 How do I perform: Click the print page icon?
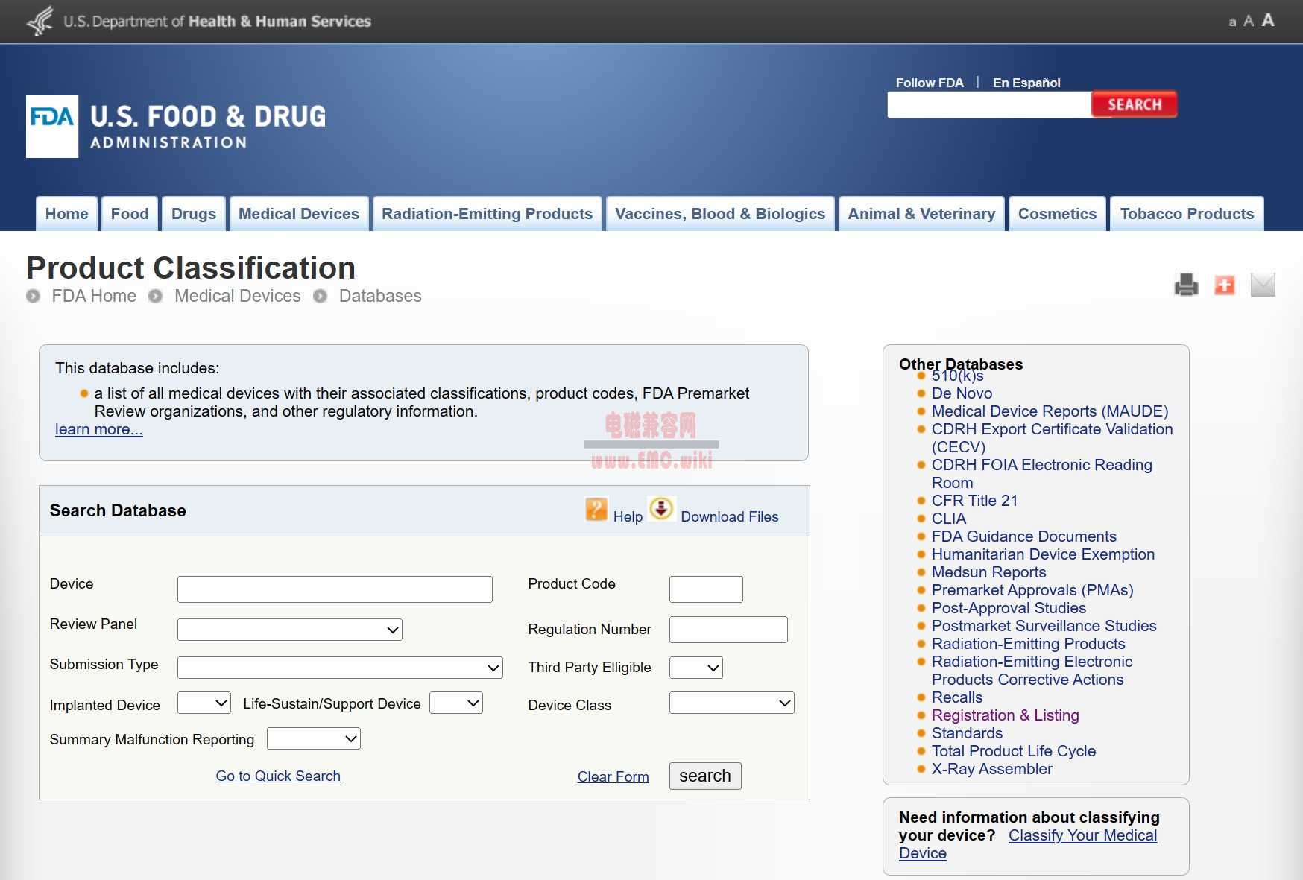[1186, 285]
